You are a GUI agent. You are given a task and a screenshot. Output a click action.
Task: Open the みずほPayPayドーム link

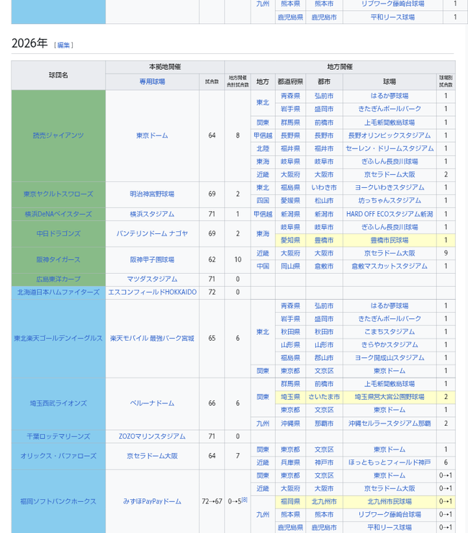point(152,501)
